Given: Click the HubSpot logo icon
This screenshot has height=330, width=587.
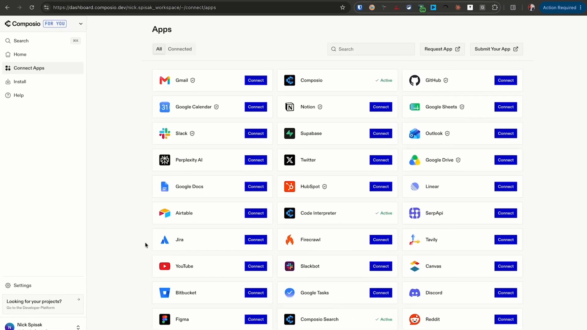Looking at the screenshot, I should point(290,186).
